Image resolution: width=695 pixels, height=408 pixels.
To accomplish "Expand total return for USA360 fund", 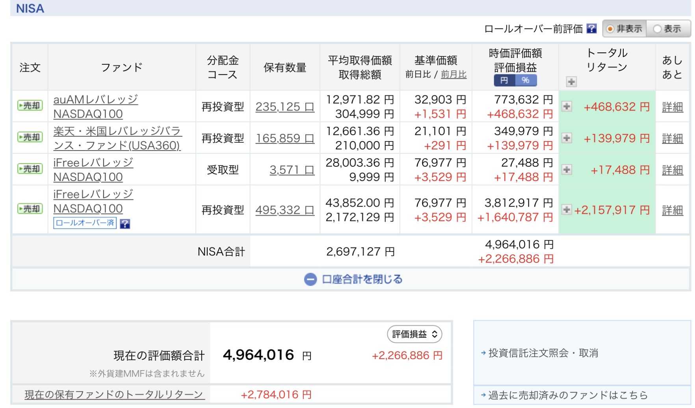I will [x=567, y=138].
